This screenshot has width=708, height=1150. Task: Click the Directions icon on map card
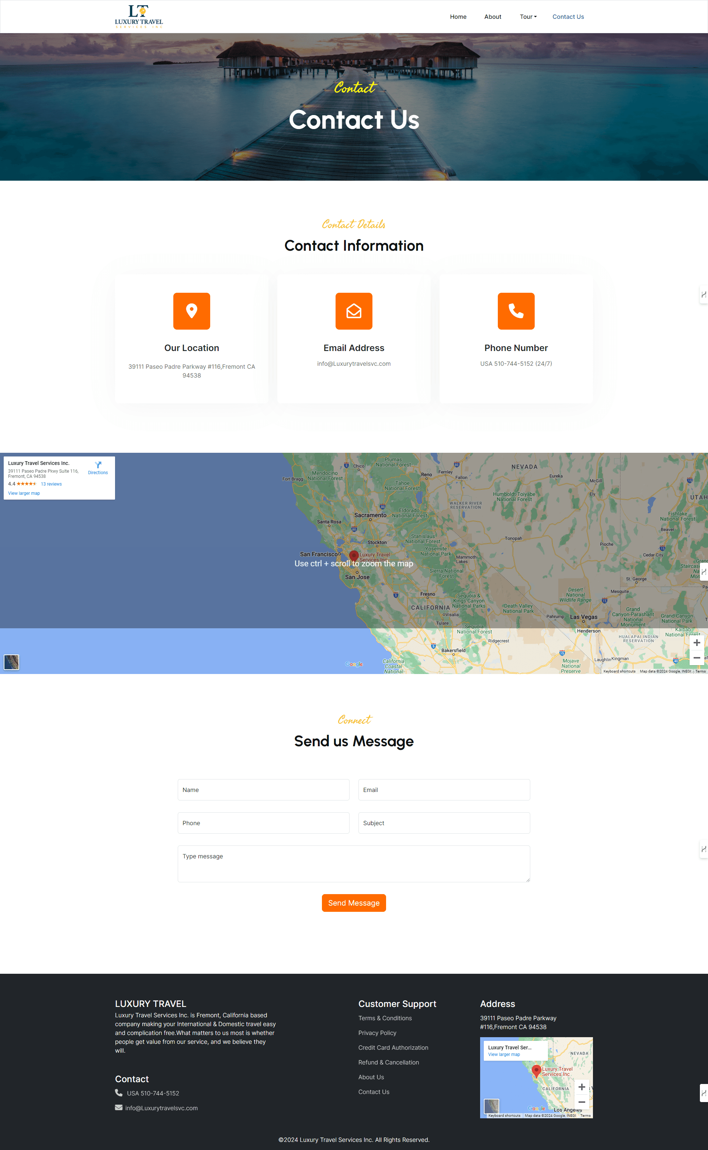(98, 465)
